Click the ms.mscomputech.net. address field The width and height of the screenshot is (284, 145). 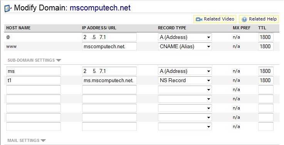109,80
